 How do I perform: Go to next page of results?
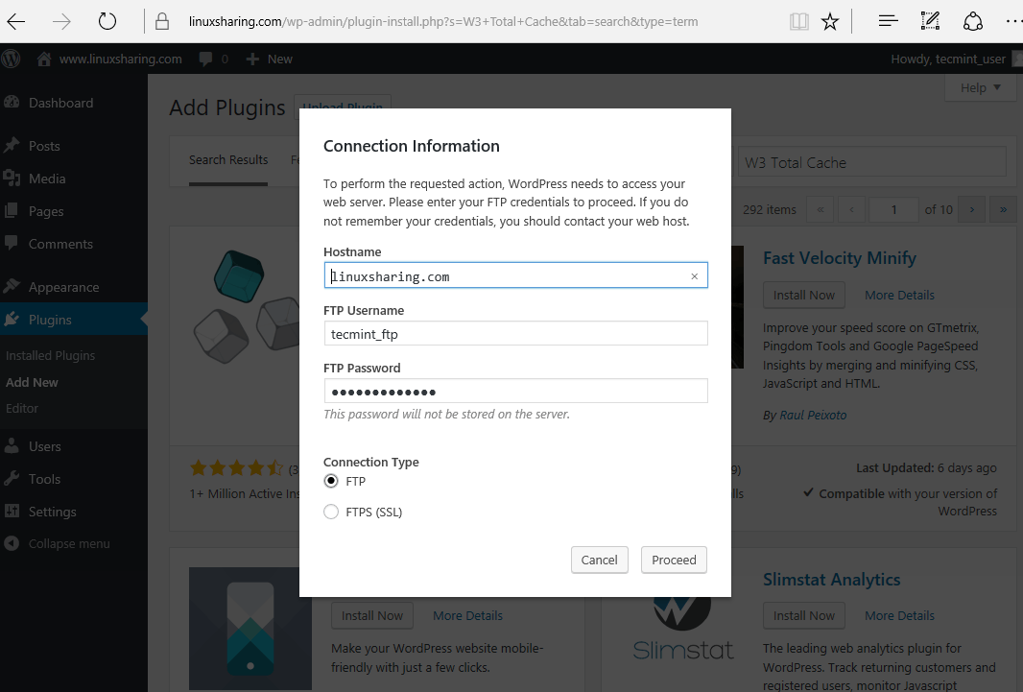pyautogui.click(x=972, y=209)
